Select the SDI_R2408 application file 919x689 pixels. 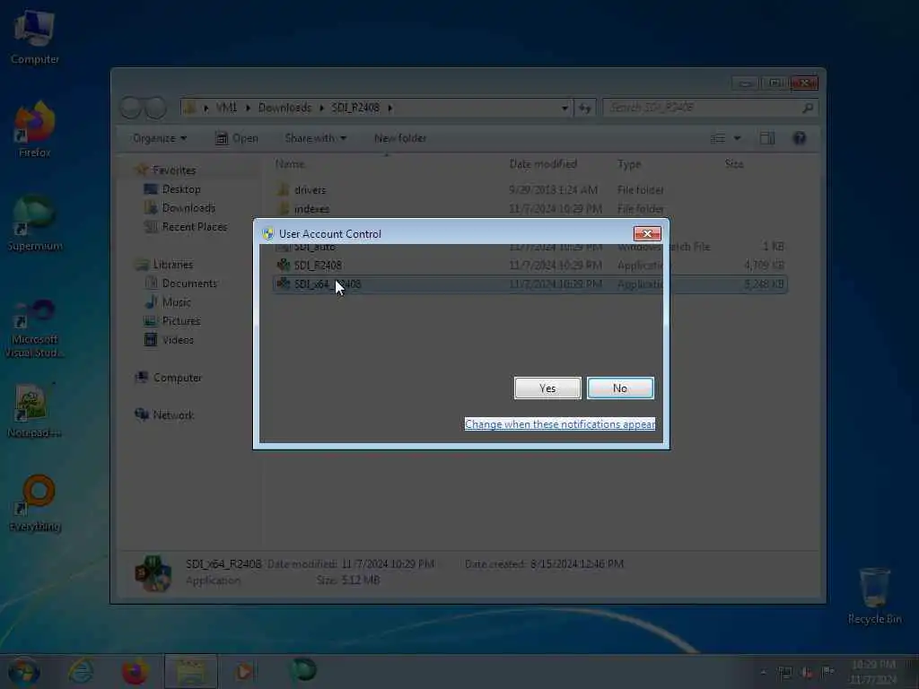[318, 266]
